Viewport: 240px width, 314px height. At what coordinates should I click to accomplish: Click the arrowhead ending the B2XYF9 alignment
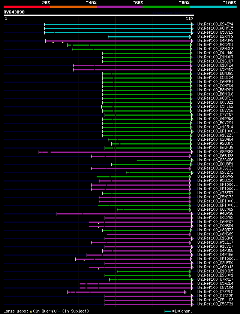coord(190,37)
